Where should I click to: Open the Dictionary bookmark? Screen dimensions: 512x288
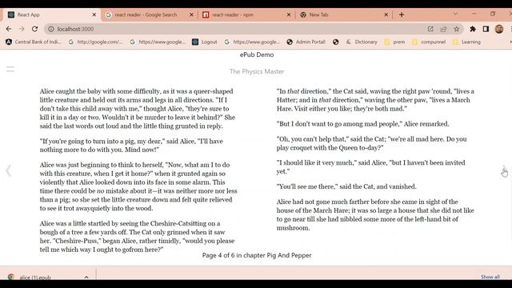(x=362, y=42)
